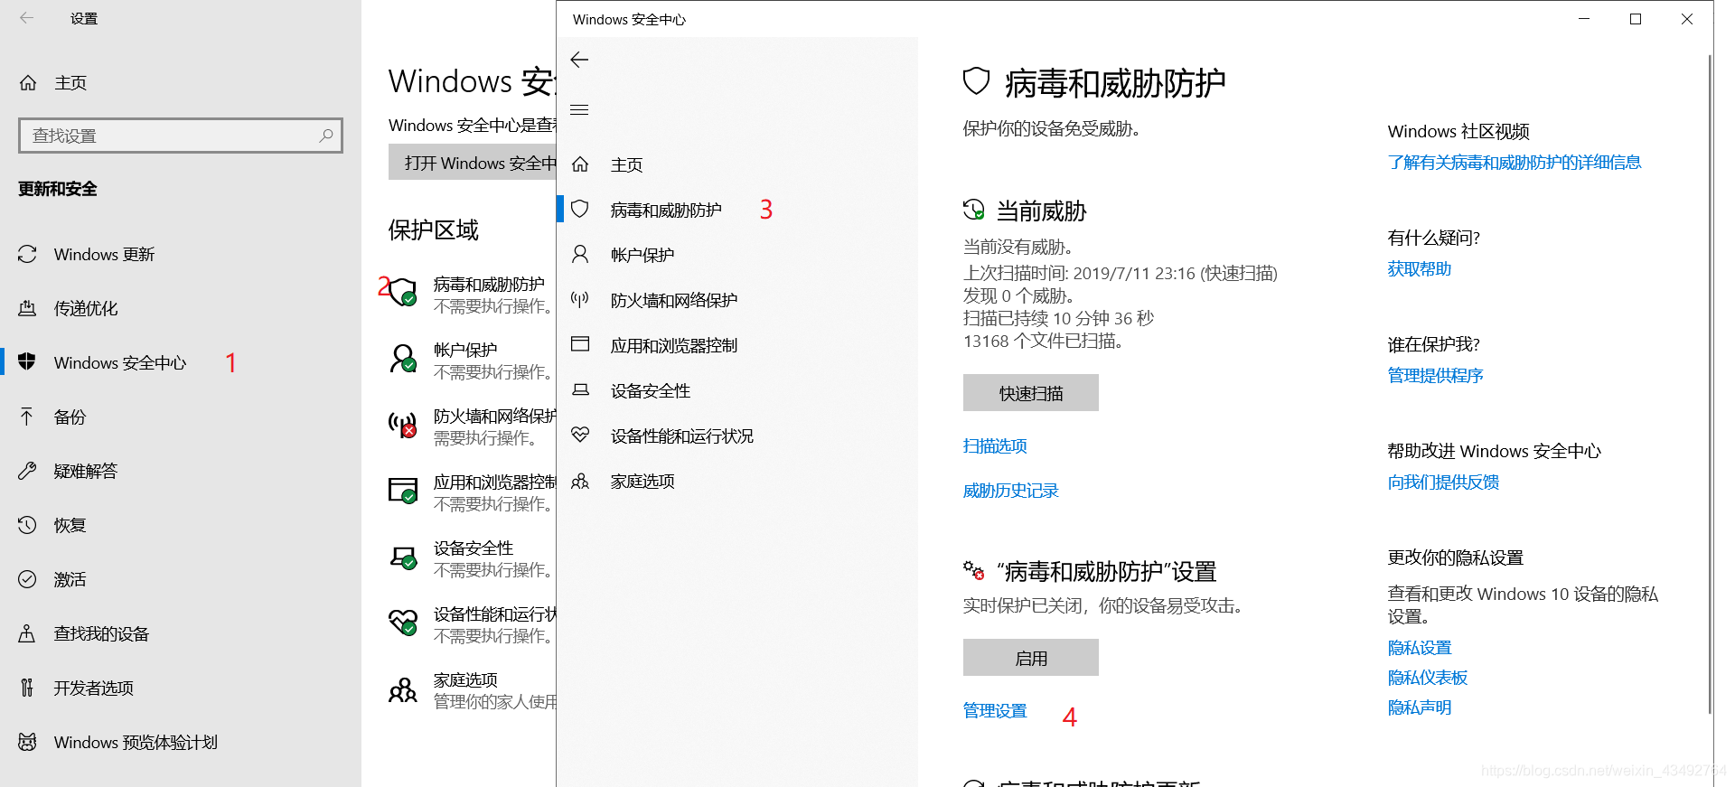Open the 设备安全性 protection area in Settings
This screenshot has height=787, width=1735.
pos(473,557)
